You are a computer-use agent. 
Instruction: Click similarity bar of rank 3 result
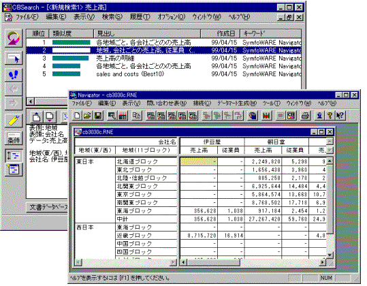[x=70, y=59]
